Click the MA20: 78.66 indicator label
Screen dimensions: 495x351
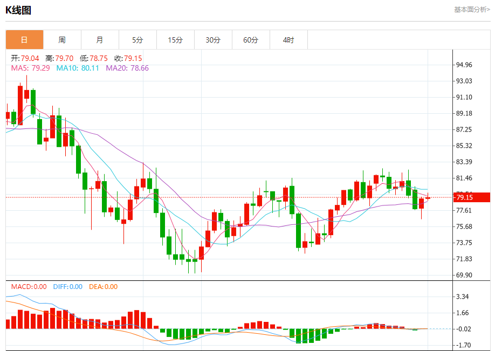point(127,68)
